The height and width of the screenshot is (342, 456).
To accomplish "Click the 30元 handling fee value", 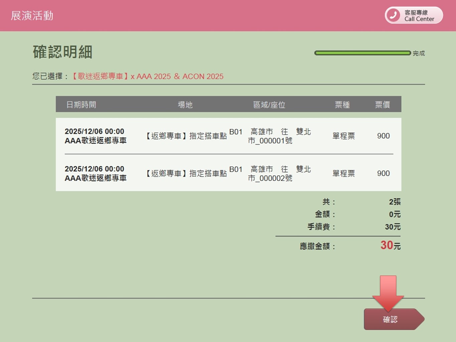I will point(393,227).
